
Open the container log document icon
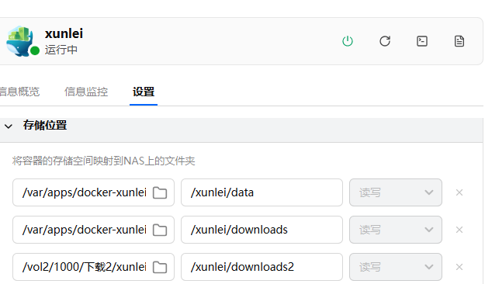pos(459,41)
